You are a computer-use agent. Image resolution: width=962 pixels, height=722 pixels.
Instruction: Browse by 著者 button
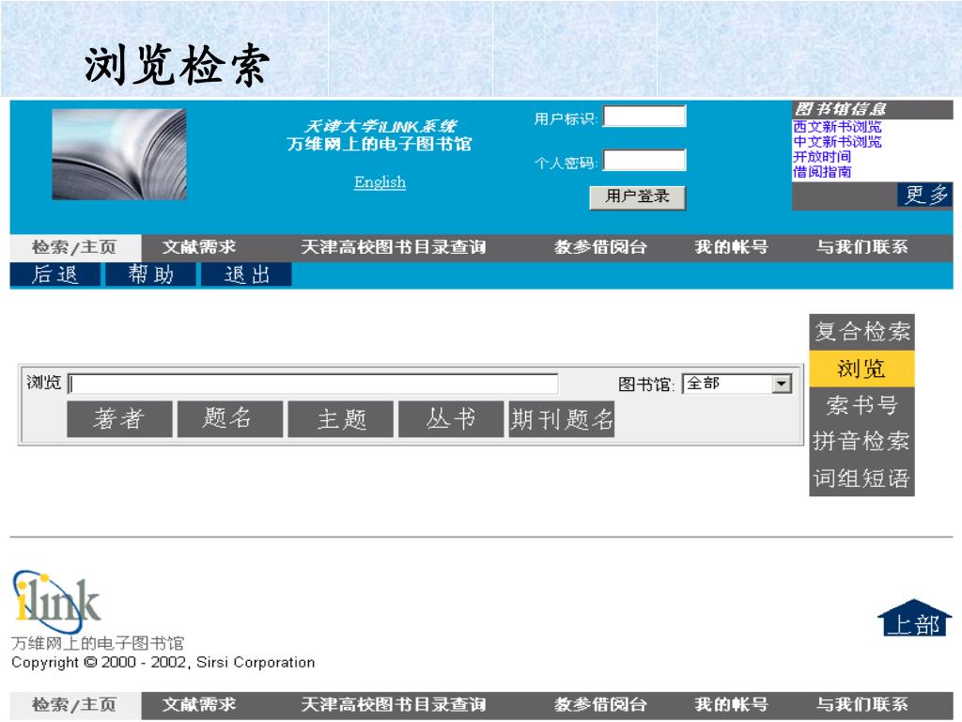pos(119,419)
